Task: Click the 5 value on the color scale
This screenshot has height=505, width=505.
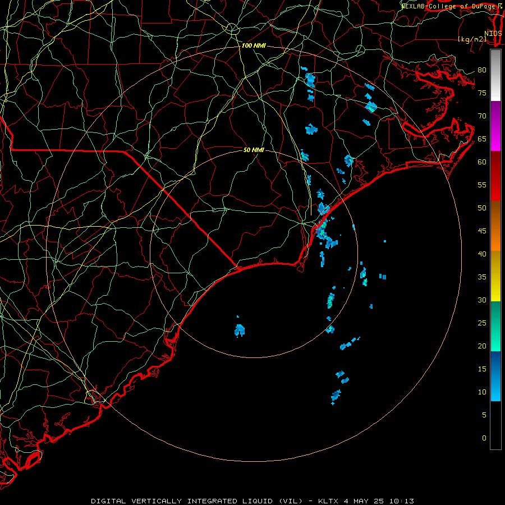Action: (x=484, y=415)
